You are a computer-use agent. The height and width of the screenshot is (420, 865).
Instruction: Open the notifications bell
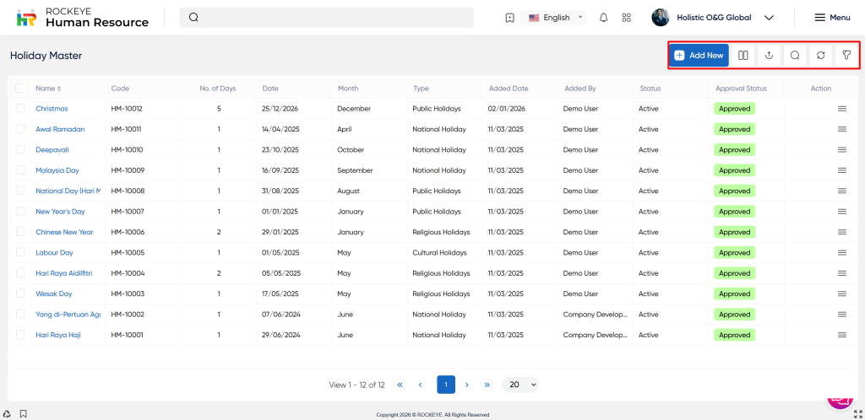point(603,18)
